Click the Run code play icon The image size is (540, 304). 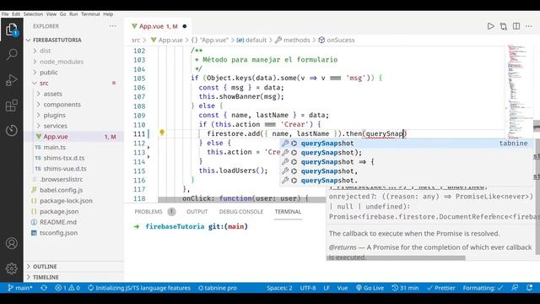point(490,26)
